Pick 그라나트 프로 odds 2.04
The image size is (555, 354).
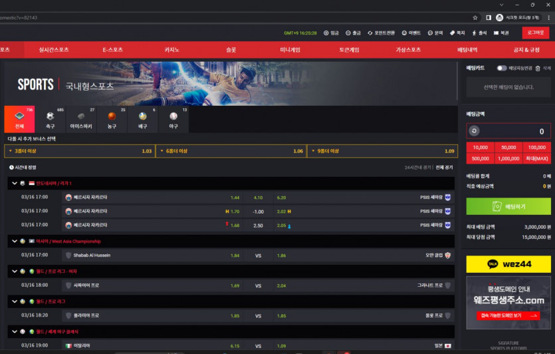(281, 285)
